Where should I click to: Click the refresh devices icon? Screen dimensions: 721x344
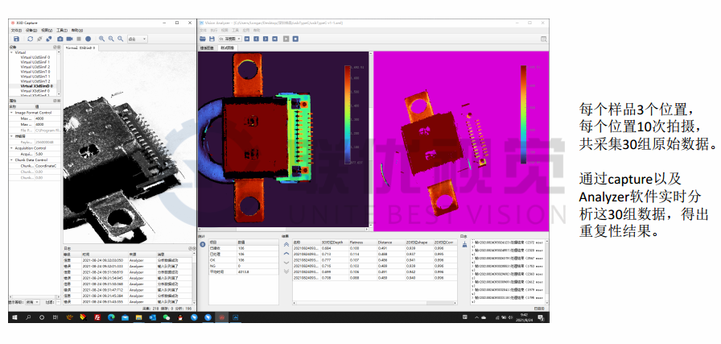(28, 39)
